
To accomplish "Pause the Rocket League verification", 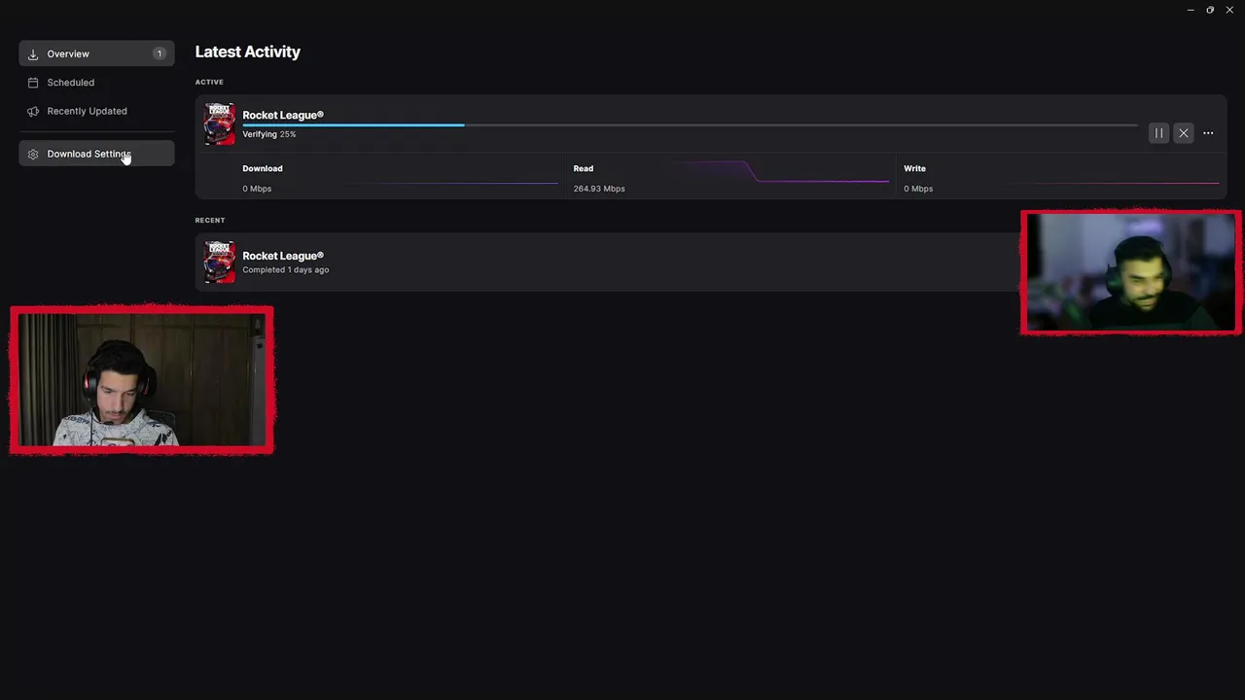I will 1158,133.
